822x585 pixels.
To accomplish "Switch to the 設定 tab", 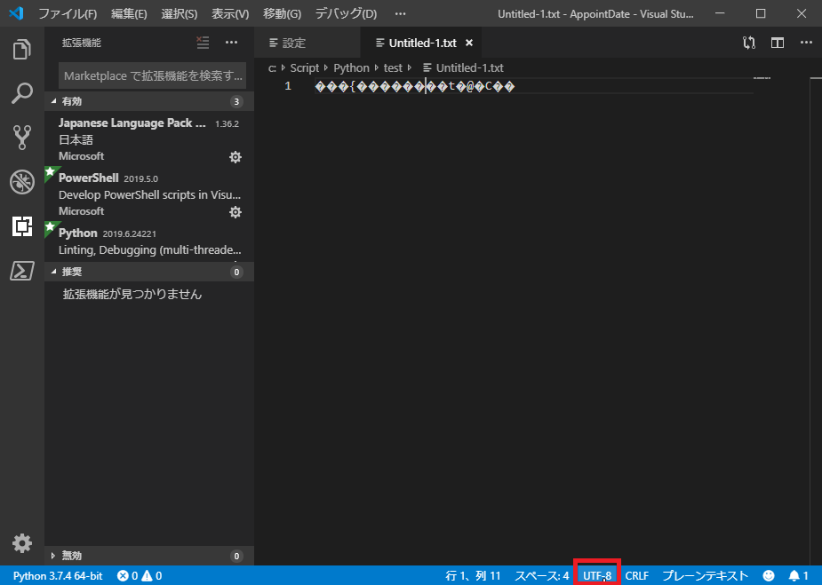I will click(307, 43).
